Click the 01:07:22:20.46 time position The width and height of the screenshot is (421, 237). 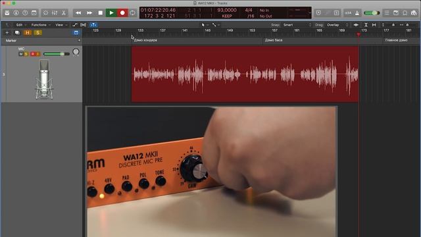(158, 11)
